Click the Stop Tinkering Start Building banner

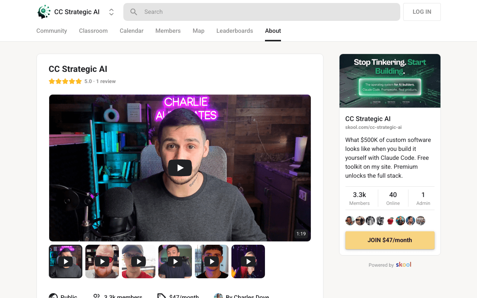[390, 81]
